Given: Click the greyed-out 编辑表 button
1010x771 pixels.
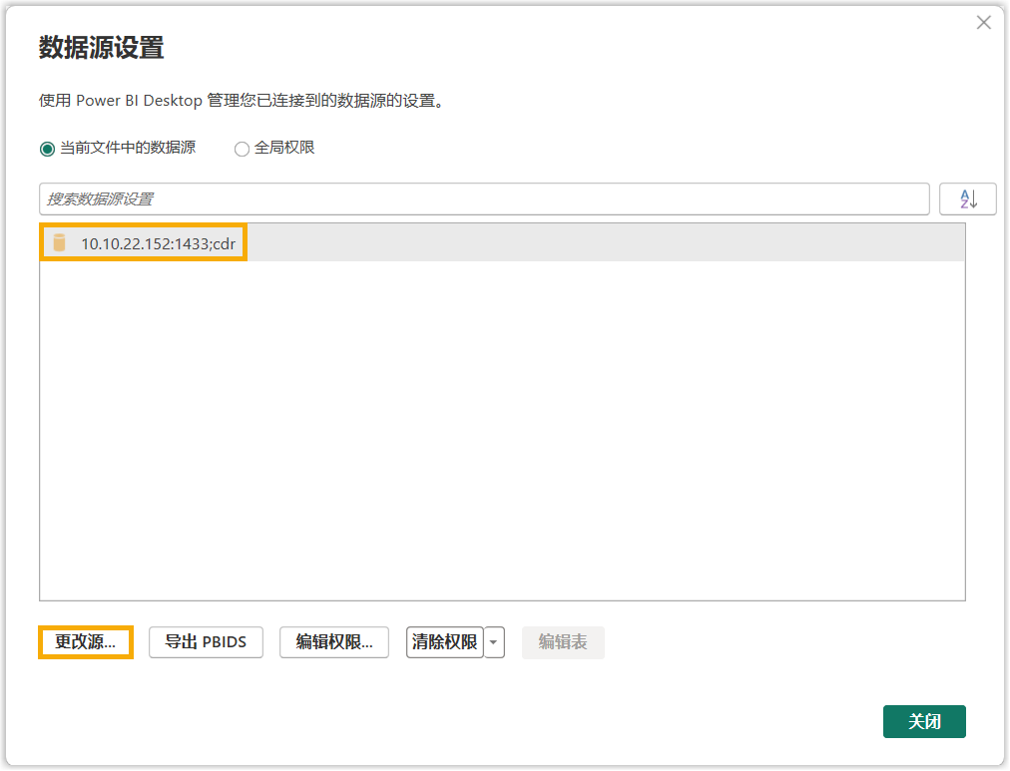Looking at the screenshot, I should tap(562, 641).
